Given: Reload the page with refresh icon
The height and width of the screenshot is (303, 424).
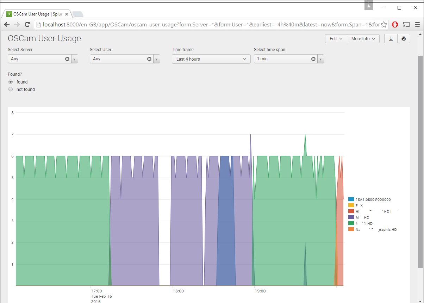Looking at the screenshot, I should point(27,25).
